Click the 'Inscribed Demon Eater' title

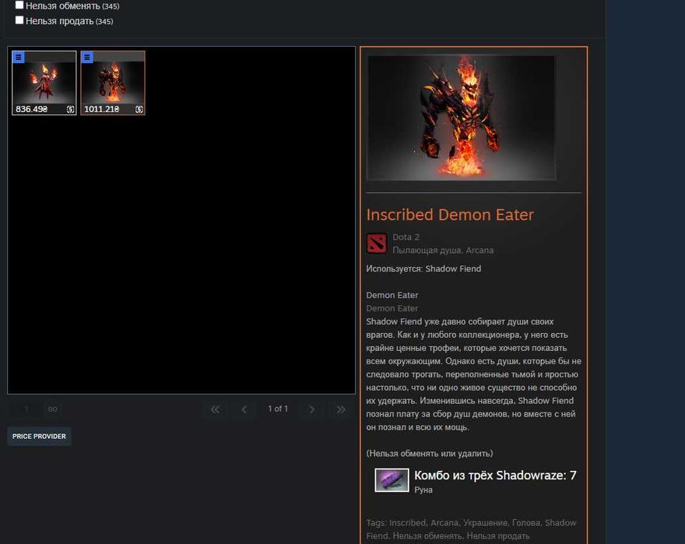pyautogui.click(x=450, y=215)
